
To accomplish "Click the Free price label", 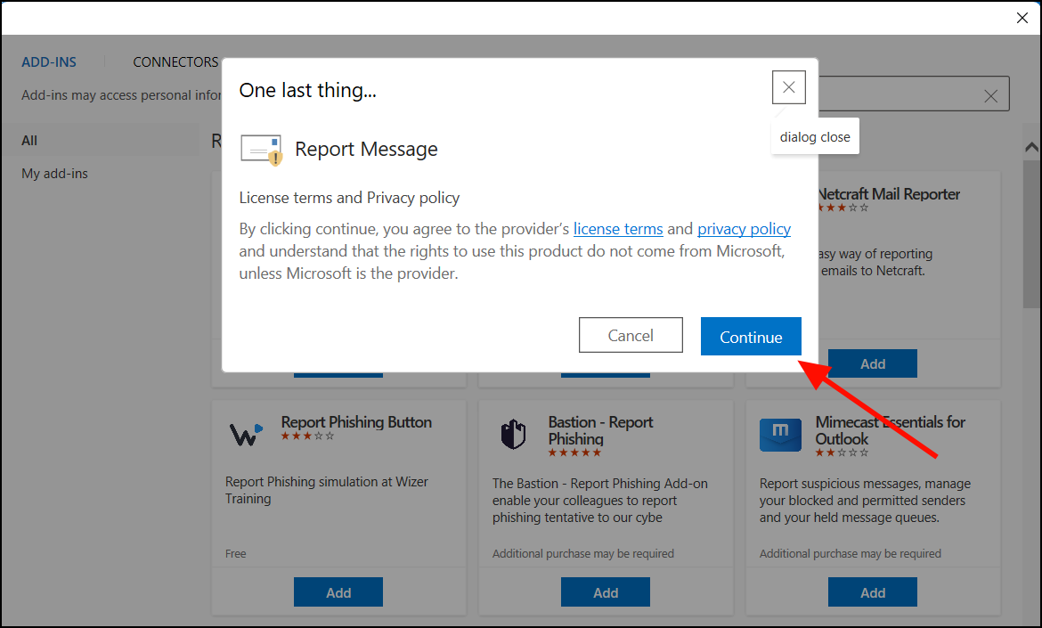I will 235,553.
